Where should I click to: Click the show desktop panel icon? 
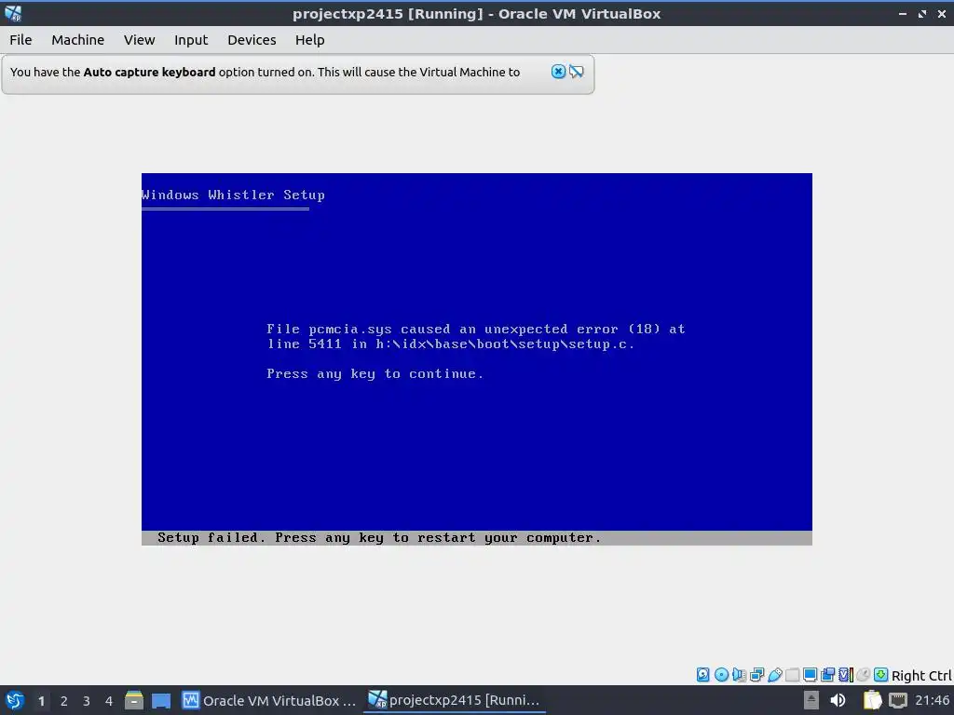pyautogui.click(x=161, y=701)
